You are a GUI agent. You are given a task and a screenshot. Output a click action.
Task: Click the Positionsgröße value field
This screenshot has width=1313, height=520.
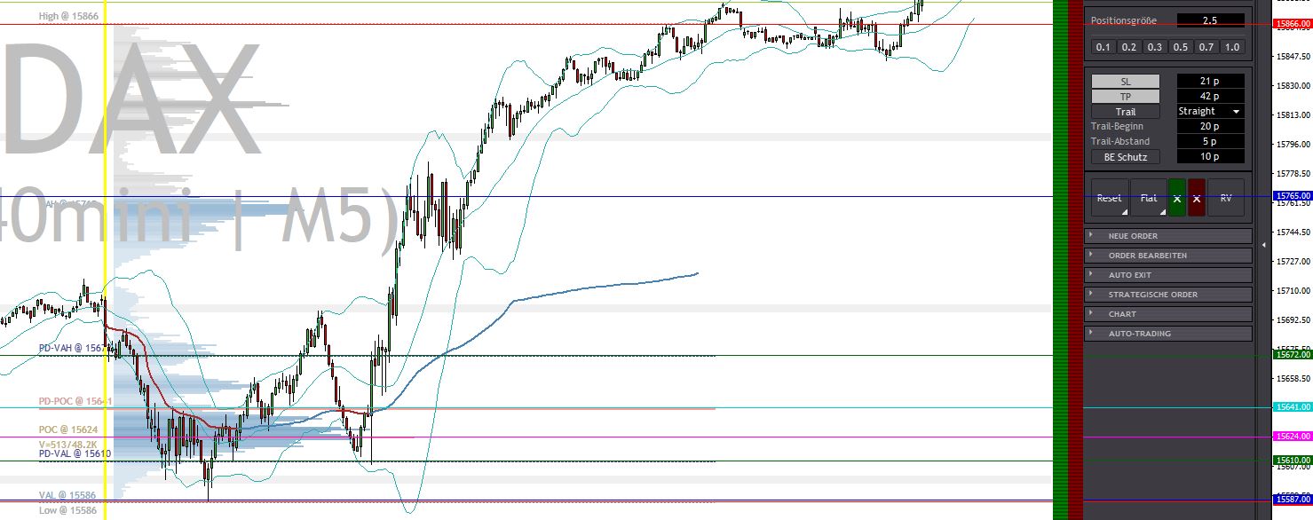tap(1210, 20)
